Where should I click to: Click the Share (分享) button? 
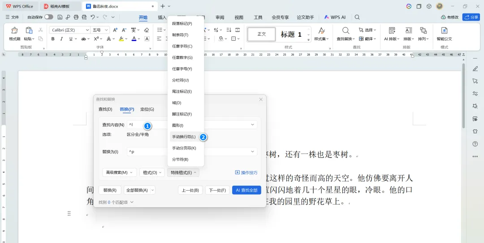[x=471, y=17]
